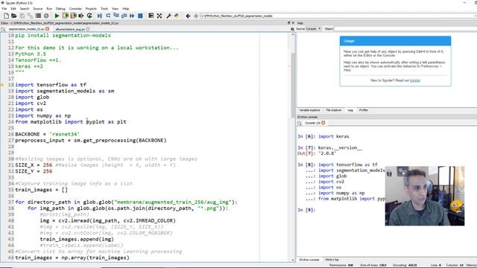Screen dimensions: 477x268
Task: Switch to segmentation_models editor tab
Action: [27, 29]
